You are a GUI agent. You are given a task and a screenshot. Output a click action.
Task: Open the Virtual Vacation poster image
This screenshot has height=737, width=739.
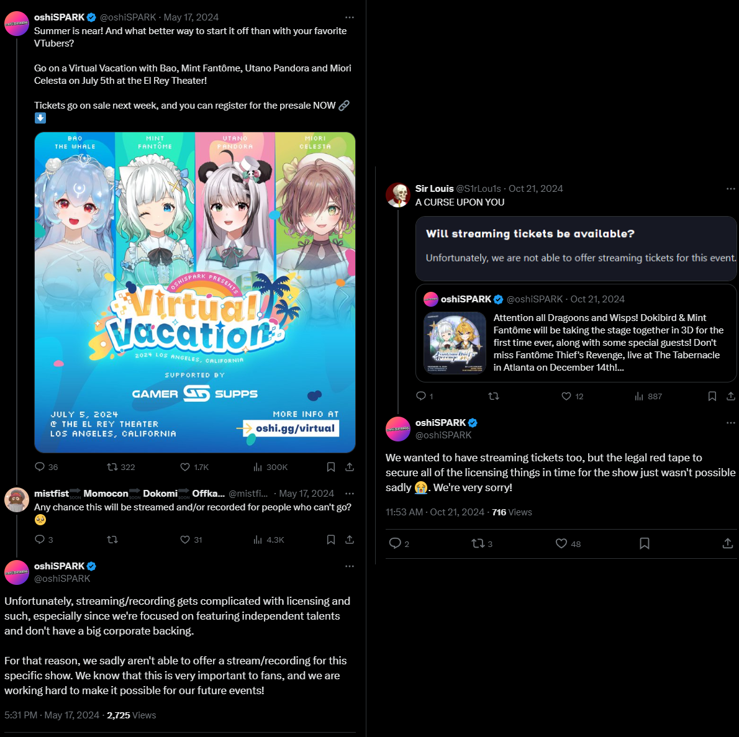(194, 292)
